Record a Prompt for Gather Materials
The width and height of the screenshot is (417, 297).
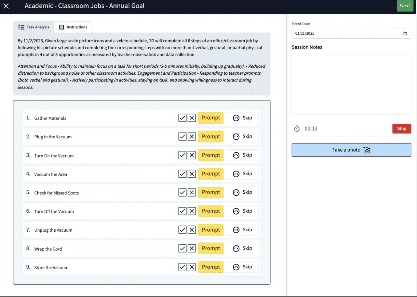click(x=211, y=118)
